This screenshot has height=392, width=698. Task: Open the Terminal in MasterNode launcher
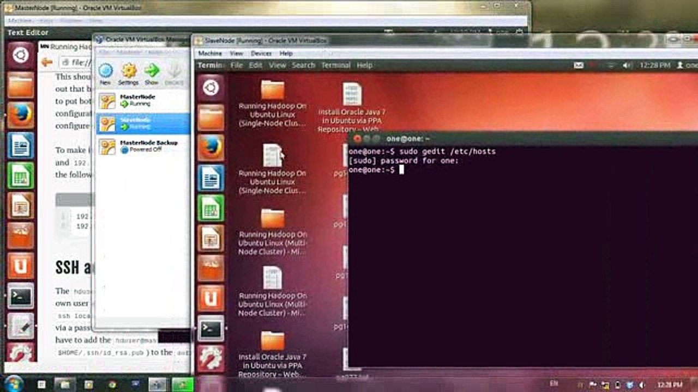[21, 296]
